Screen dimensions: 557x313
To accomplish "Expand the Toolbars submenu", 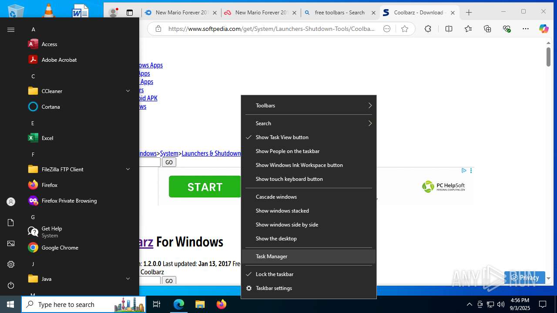I will [309, 105].
